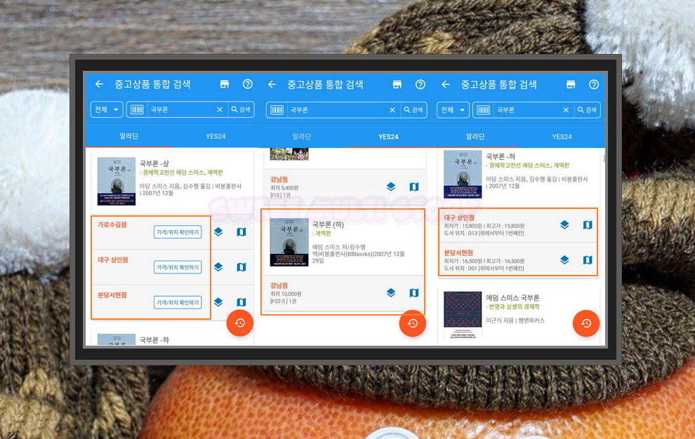Select the 국부론 -상 title text

[x=154, y=163]
